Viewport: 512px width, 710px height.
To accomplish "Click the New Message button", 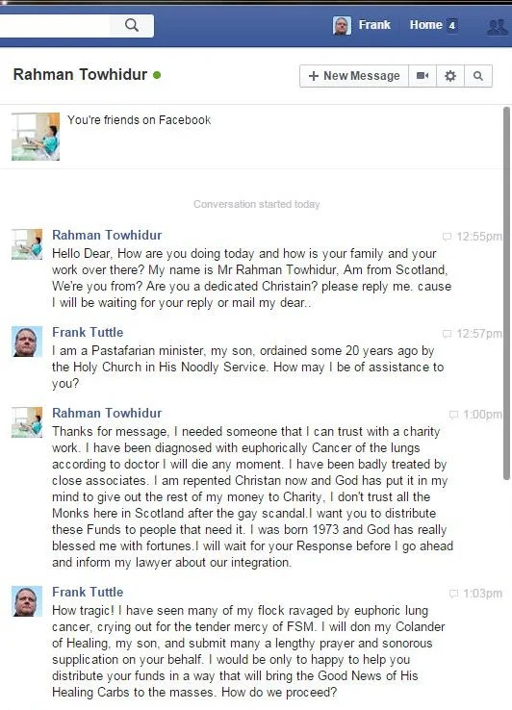I will click(354, 76).
